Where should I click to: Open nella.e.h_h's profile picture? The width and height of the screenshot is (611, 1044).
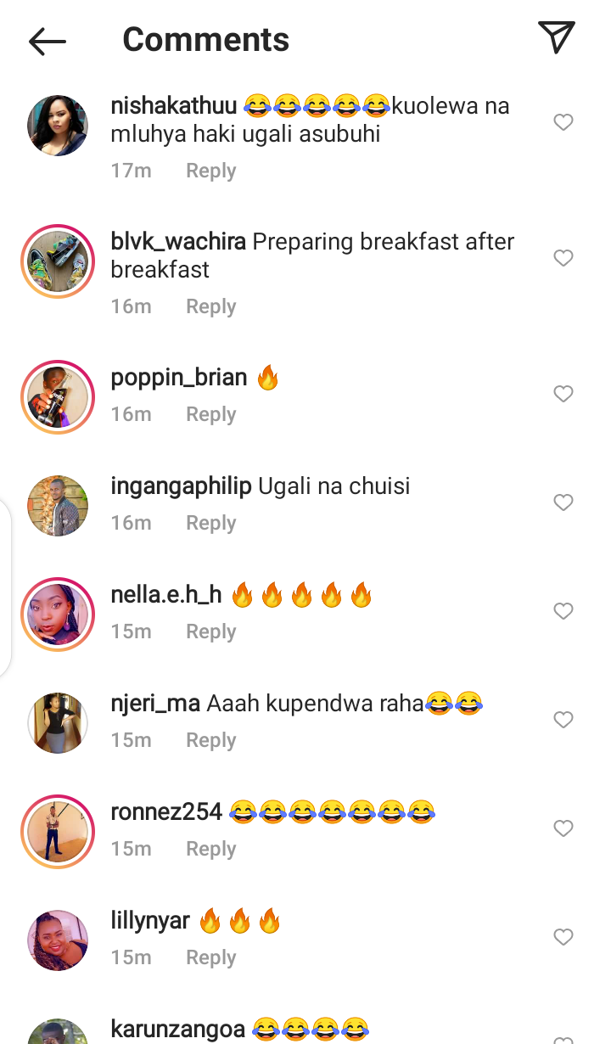[58, 615]
